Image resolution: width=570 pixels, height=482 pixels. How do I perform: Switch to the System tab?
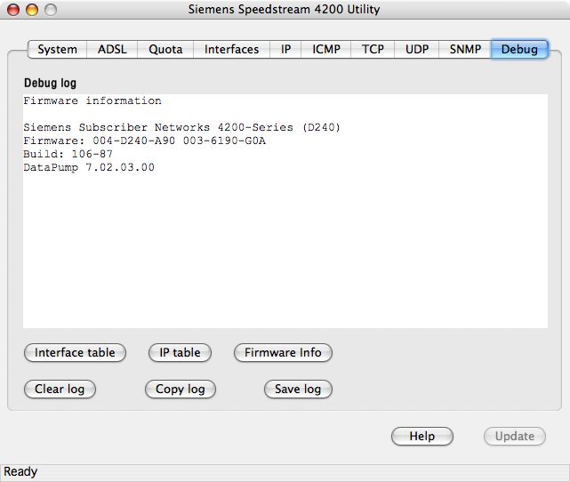point(58,49)
